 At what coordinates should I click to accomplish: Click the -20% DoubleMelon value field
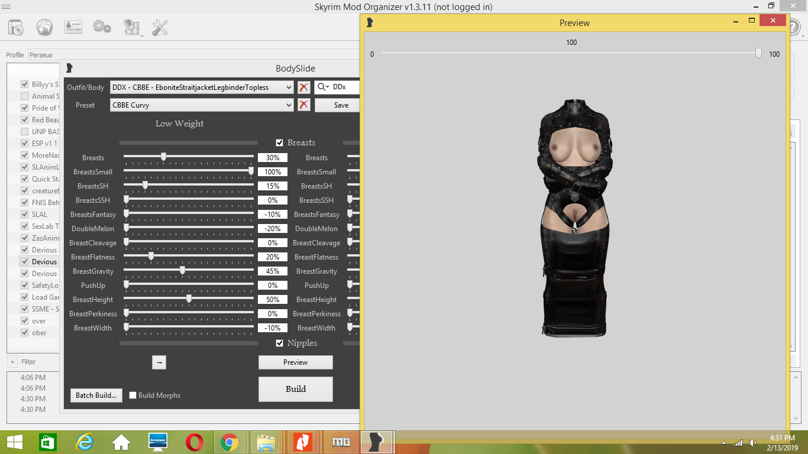273,229
